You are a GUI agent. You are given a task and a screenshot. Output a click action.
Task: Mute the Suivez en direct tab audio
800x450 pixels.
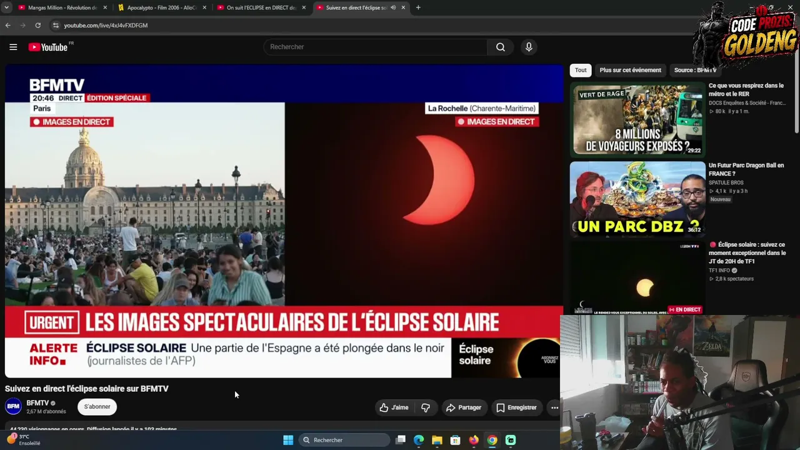(x=393, y=7)
